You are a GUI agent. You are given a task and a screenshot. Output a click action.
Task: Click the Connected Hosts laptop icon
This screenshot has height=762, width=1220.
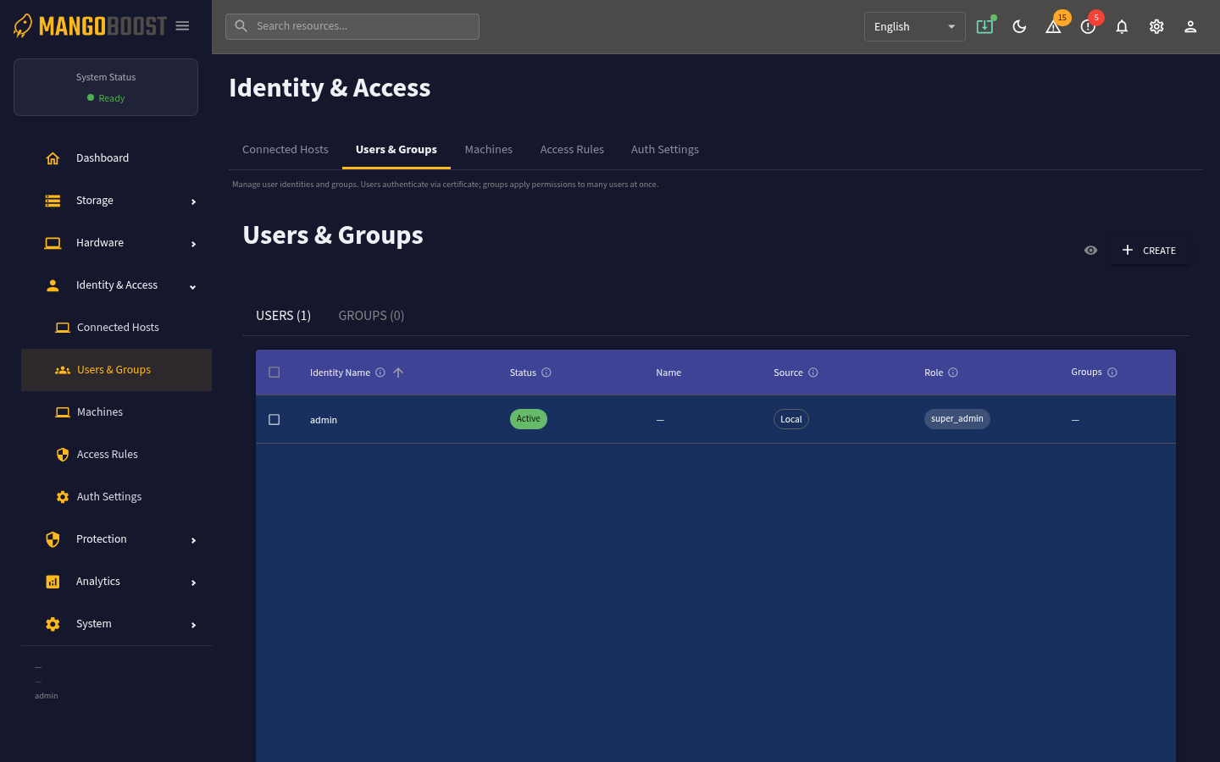[x=63, y=328]
